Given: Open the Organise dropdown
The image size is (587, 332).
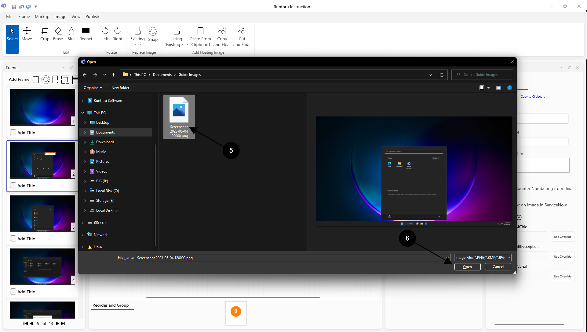Looking at the screenshot, I should pyautogui.click(x=93, y=88).
